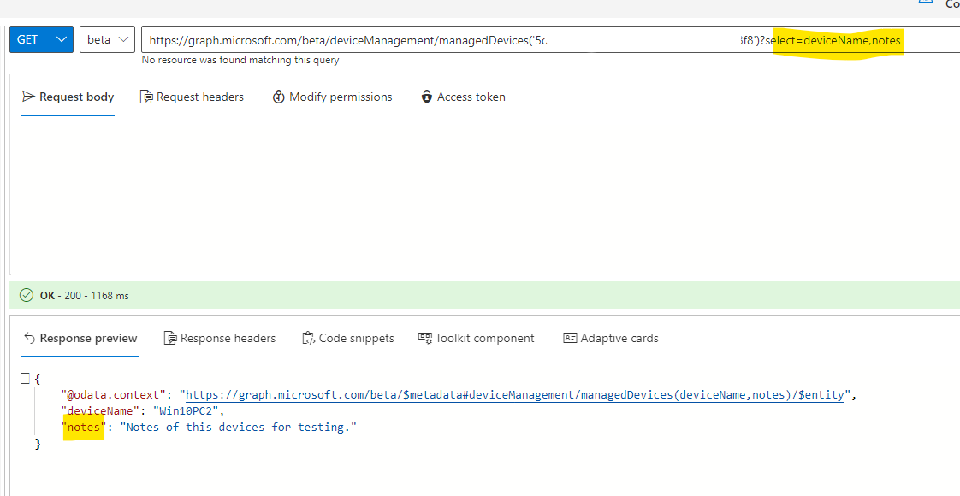Click the "Notes of this devices for testing." value

pyautogui.click(x=238, y=428)
